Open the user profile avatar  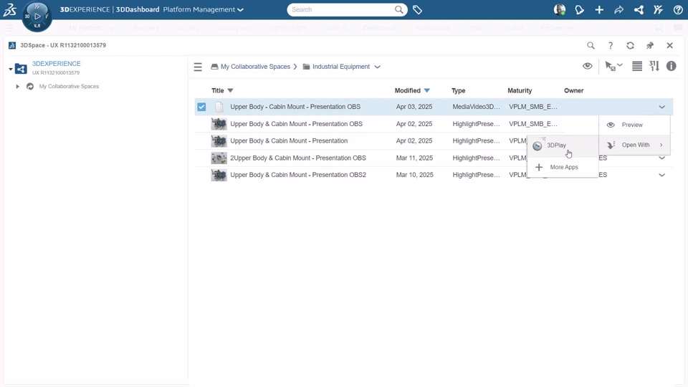coord(560,9)
